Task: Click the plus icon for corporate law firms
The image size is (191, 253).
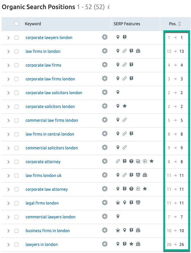Action: pyautogui.click(x=105, y=65)
